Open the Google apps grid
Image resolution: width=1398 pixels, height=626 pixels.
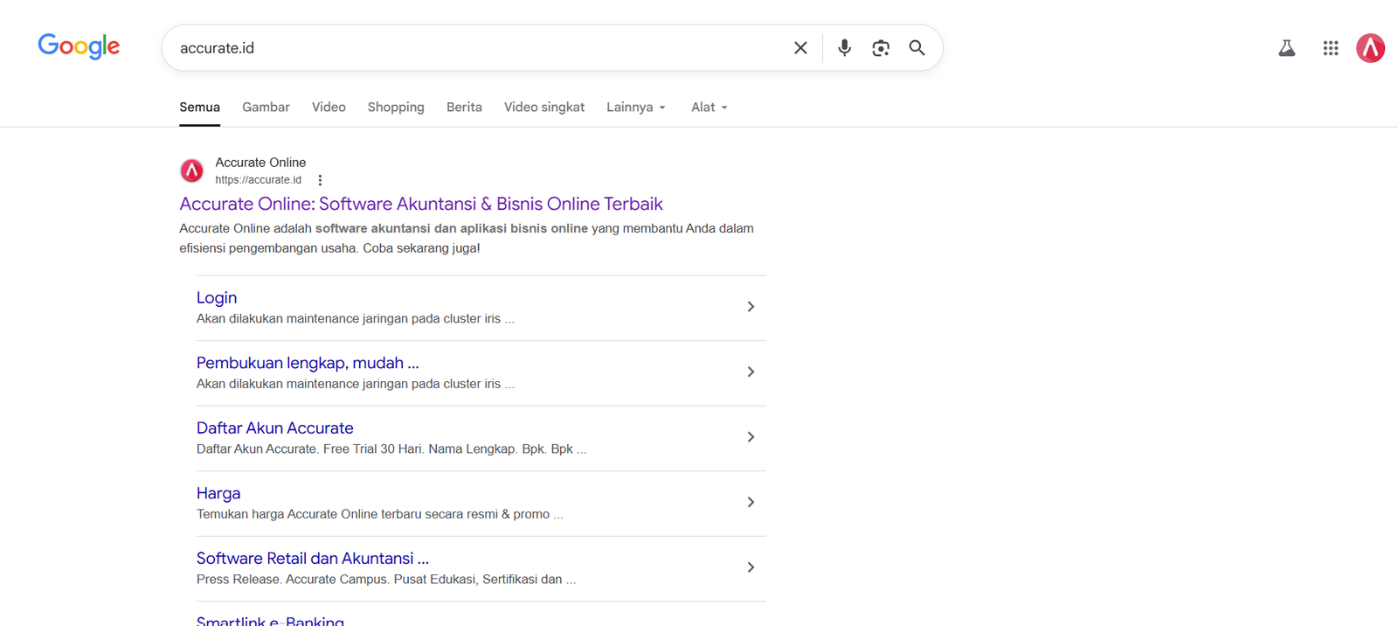[1331, 48]
